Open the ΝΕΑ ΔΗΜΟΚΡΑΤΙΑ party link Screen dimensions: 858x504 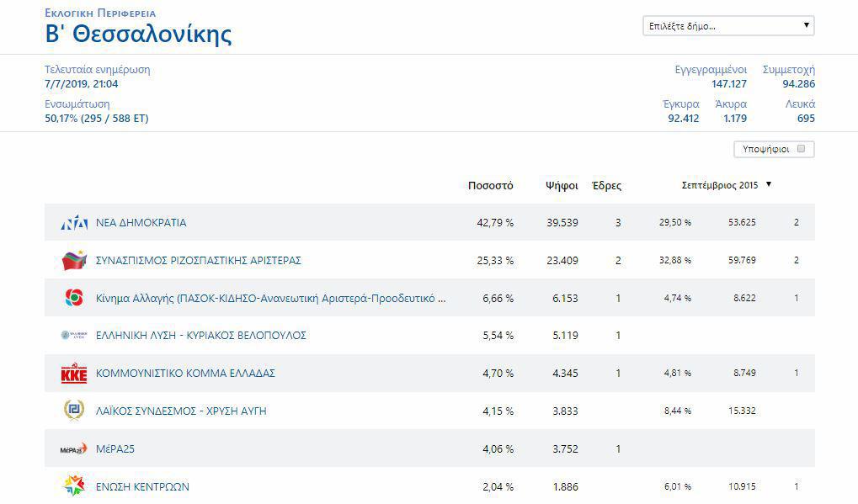pos(141,223)
